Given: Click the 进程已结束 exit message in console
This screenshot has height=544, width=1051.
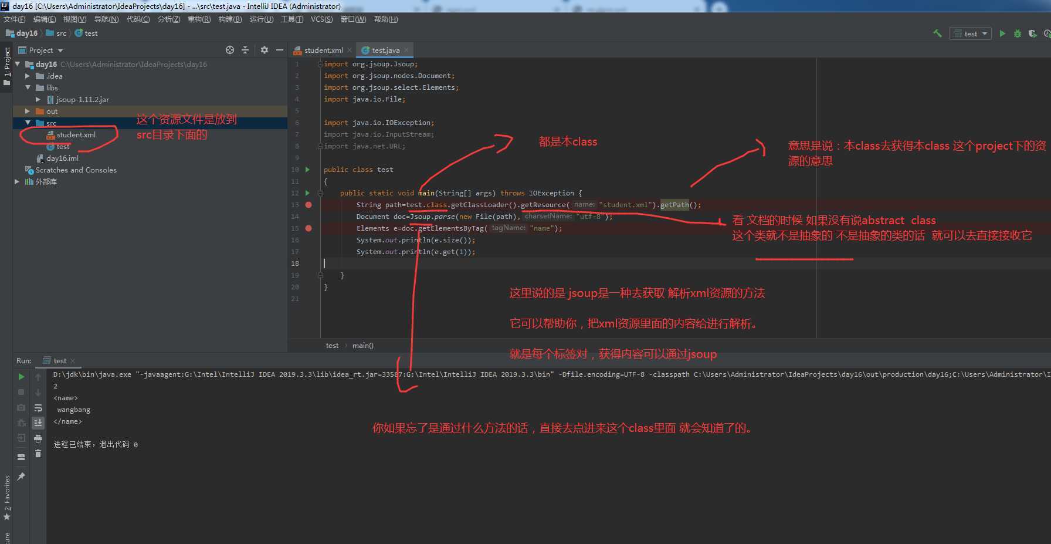Looking at the screenshot, I should click(x=95, y=444).
